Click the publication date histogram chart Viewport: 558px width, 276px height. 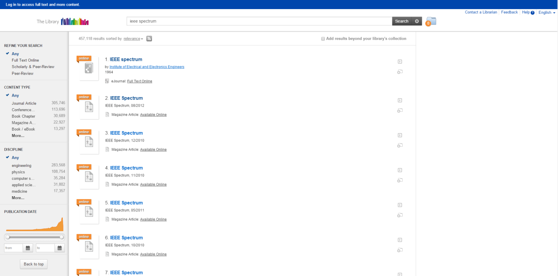35,224
